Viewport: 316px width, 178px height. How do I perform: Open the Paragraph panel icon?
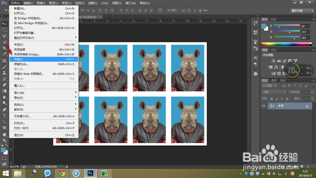[256, 64]
